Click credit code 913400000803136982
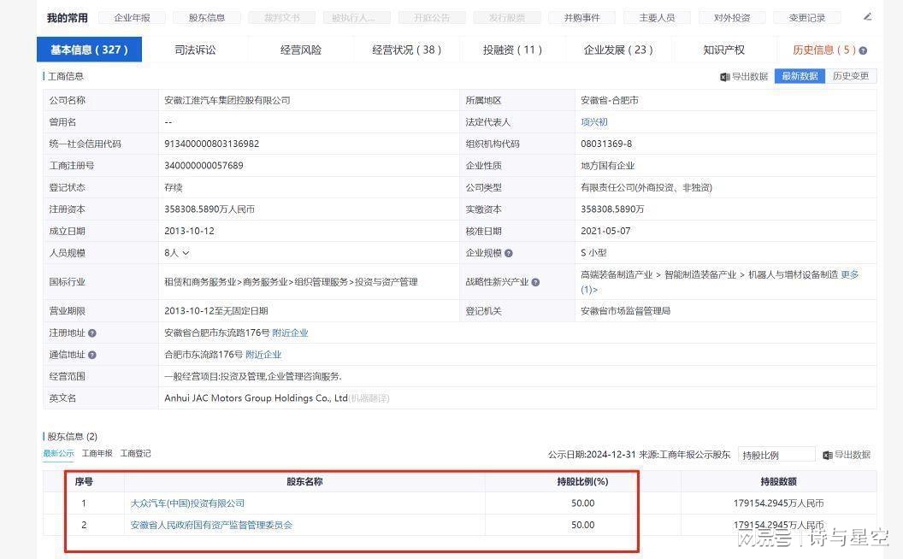 point(211,144)
